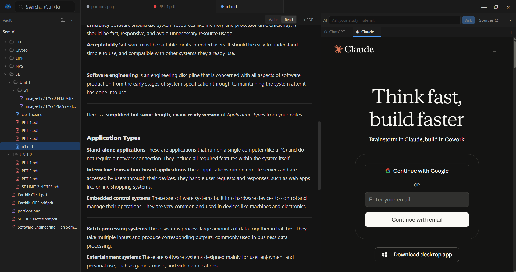Select the u1.md tab
Image resolution: width=516 pixels, height=272 pixels.
pyautogui.click(x=250, y=7)
